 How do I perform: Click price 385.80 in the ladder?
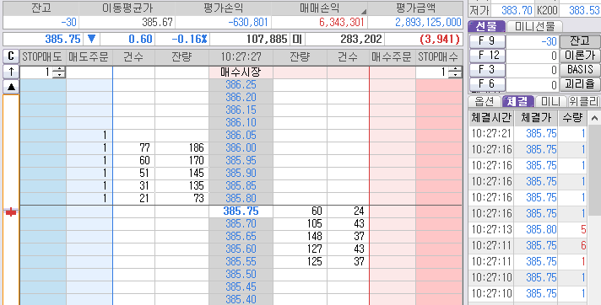(x=241, y=199)
